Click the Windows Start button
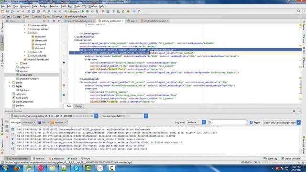306x172 pixels. (5, 168)
